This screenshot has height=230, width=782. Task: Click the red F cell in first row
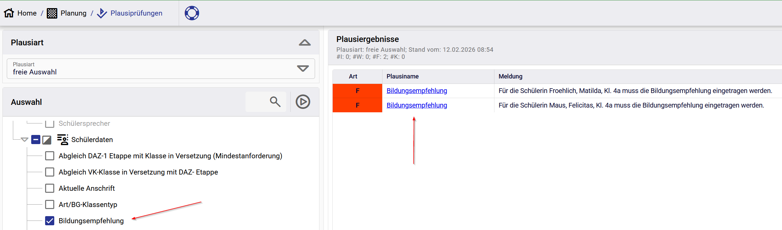[x=357, y=91]
